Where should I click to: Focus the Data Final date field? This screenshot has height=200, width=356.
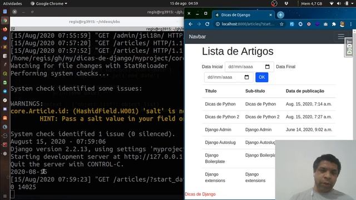pyautogui.click(x=229, y=77)
